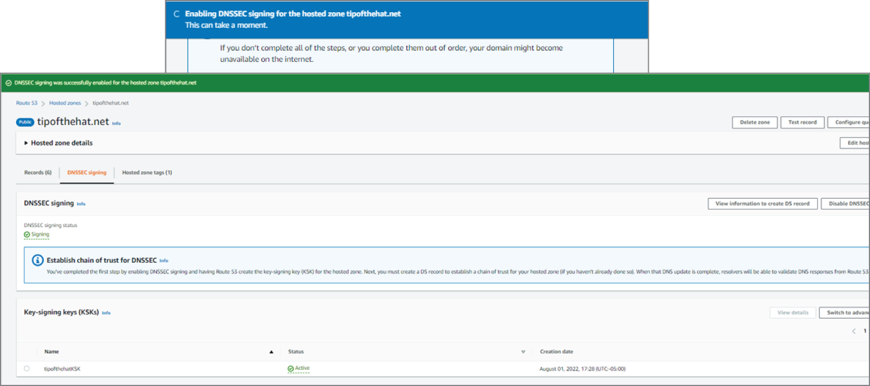Click View information to create DS record
The width and height of the screenshot is (870, 386).
click(763, 204)
